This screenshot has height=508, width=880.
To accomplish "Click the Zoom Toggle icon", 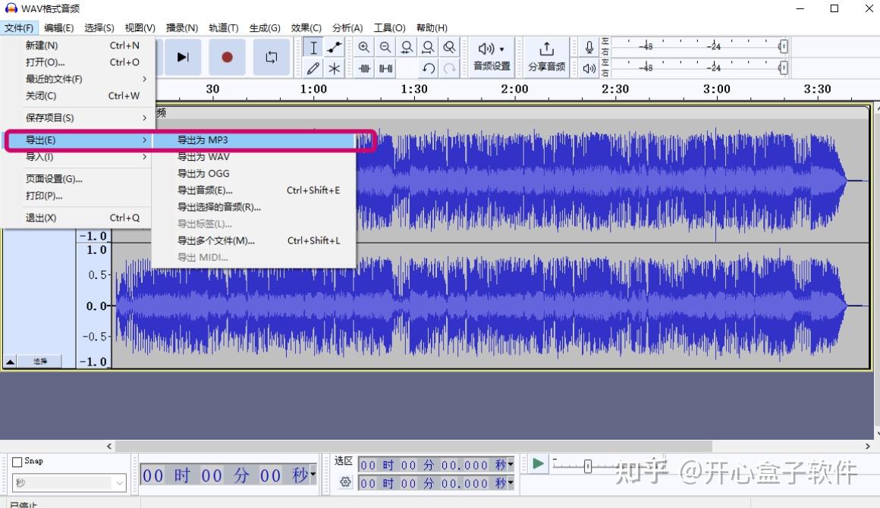I will (450, 48).
